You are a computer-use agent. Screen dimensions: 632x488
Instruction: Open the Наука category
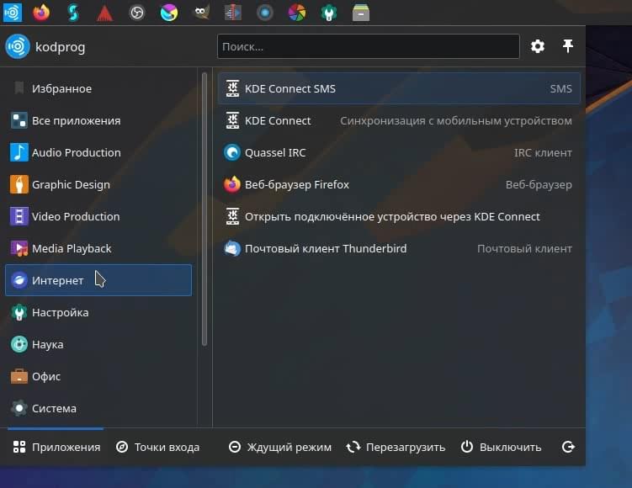(98, 344)
